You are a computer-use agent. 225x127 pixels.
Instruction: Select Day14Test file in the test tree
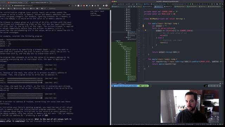coord(131,80)
